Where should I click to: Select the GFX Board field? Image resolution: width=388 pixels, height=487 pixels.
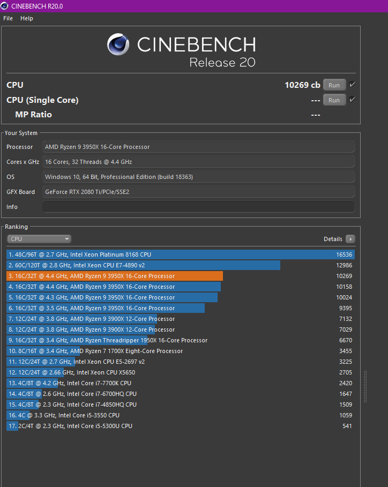(198, 192)
